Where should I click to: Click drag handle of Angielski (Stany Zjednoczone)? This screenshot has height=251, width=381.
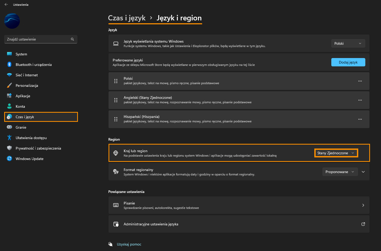[x=116, y=100]
